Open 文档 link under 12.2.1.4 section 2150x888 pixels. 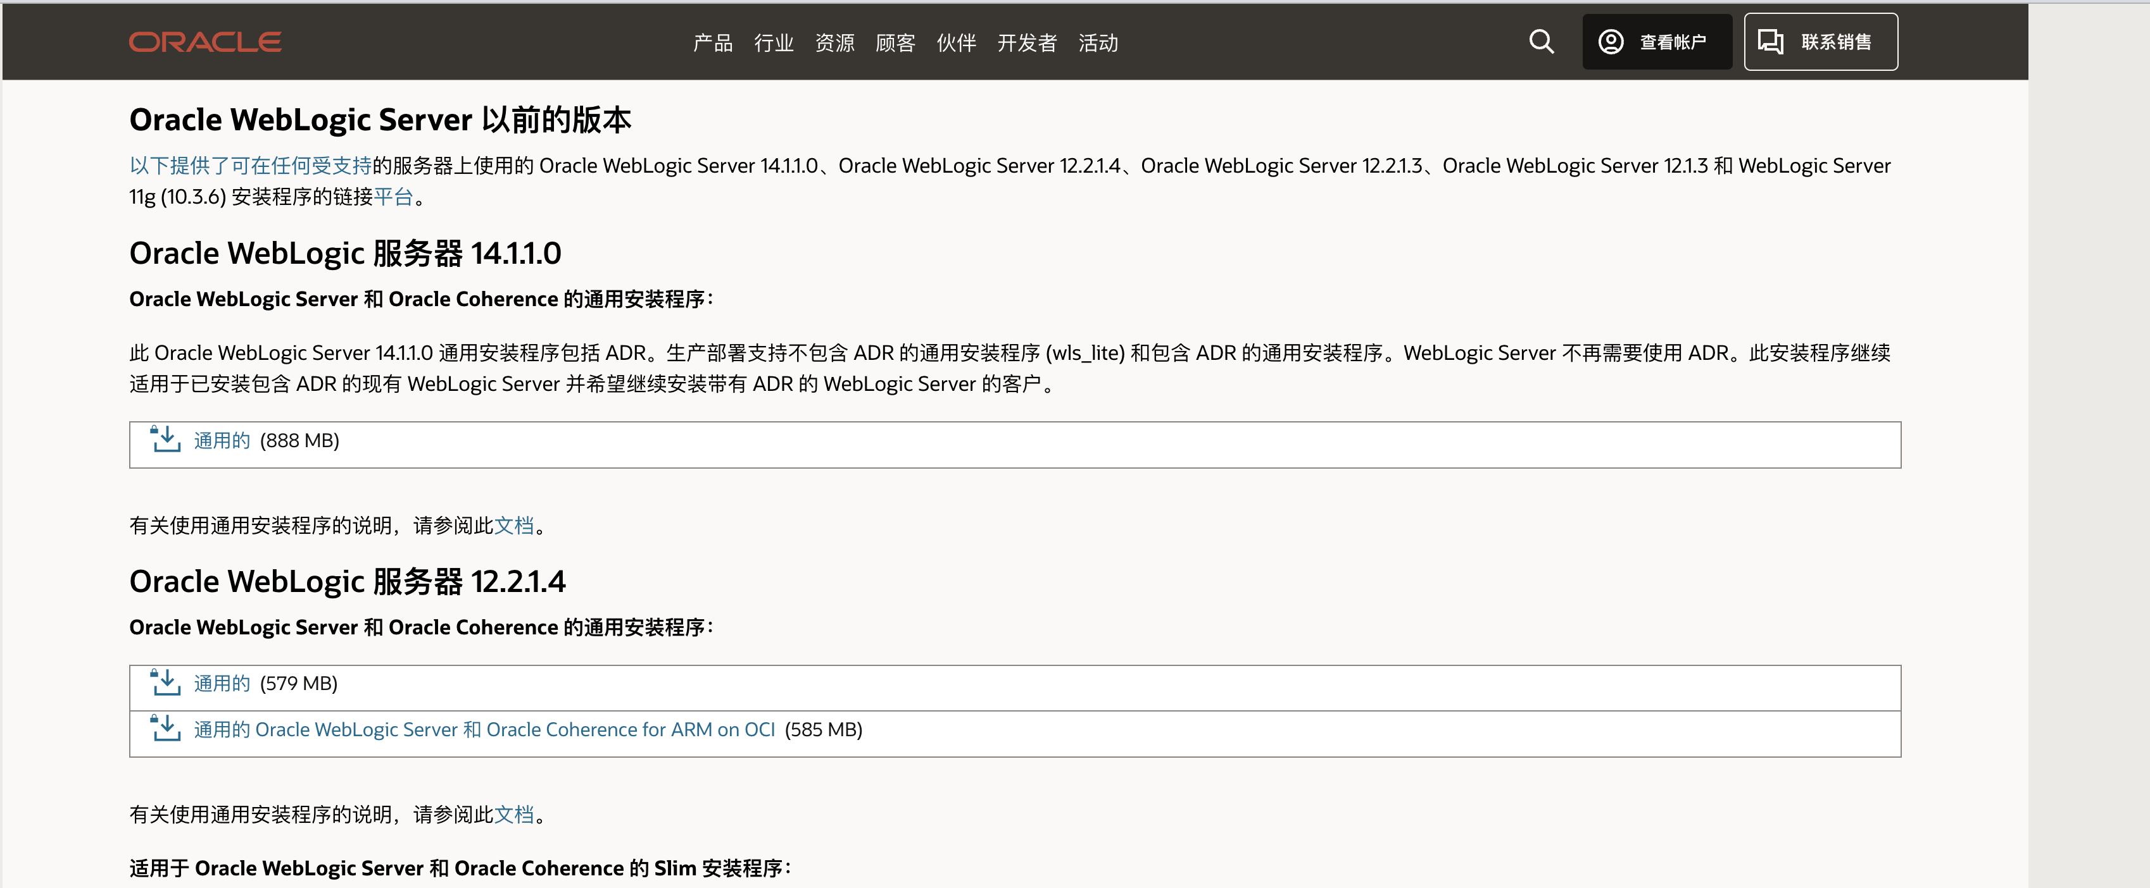[514, 815]
